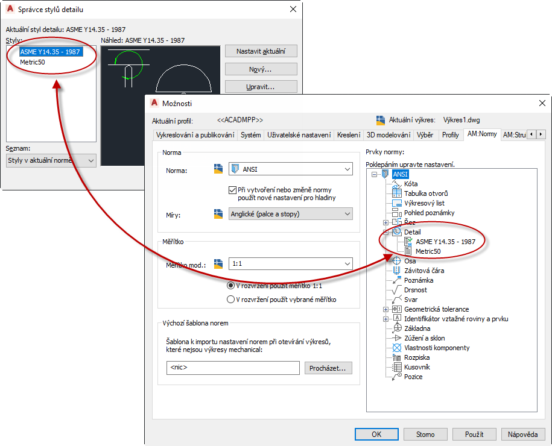Screen dimensions: 552x446
Task: Click the Metric50 style icon in tree
Action: point(408,251)
